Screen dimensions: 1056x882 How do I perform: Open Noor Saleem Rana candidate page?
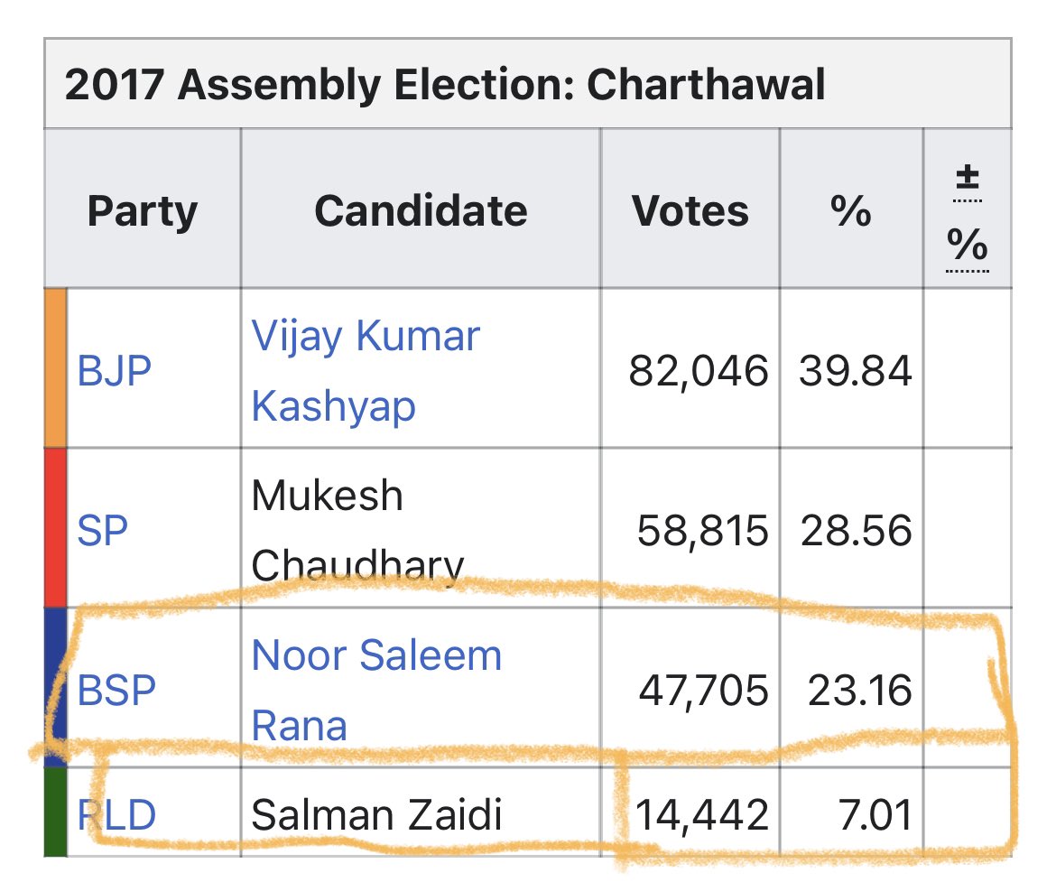pos(375,690)
